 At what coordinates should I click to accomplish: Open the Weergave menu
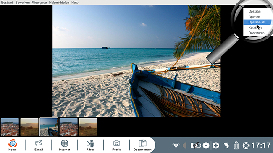click(x=39, y=3)
